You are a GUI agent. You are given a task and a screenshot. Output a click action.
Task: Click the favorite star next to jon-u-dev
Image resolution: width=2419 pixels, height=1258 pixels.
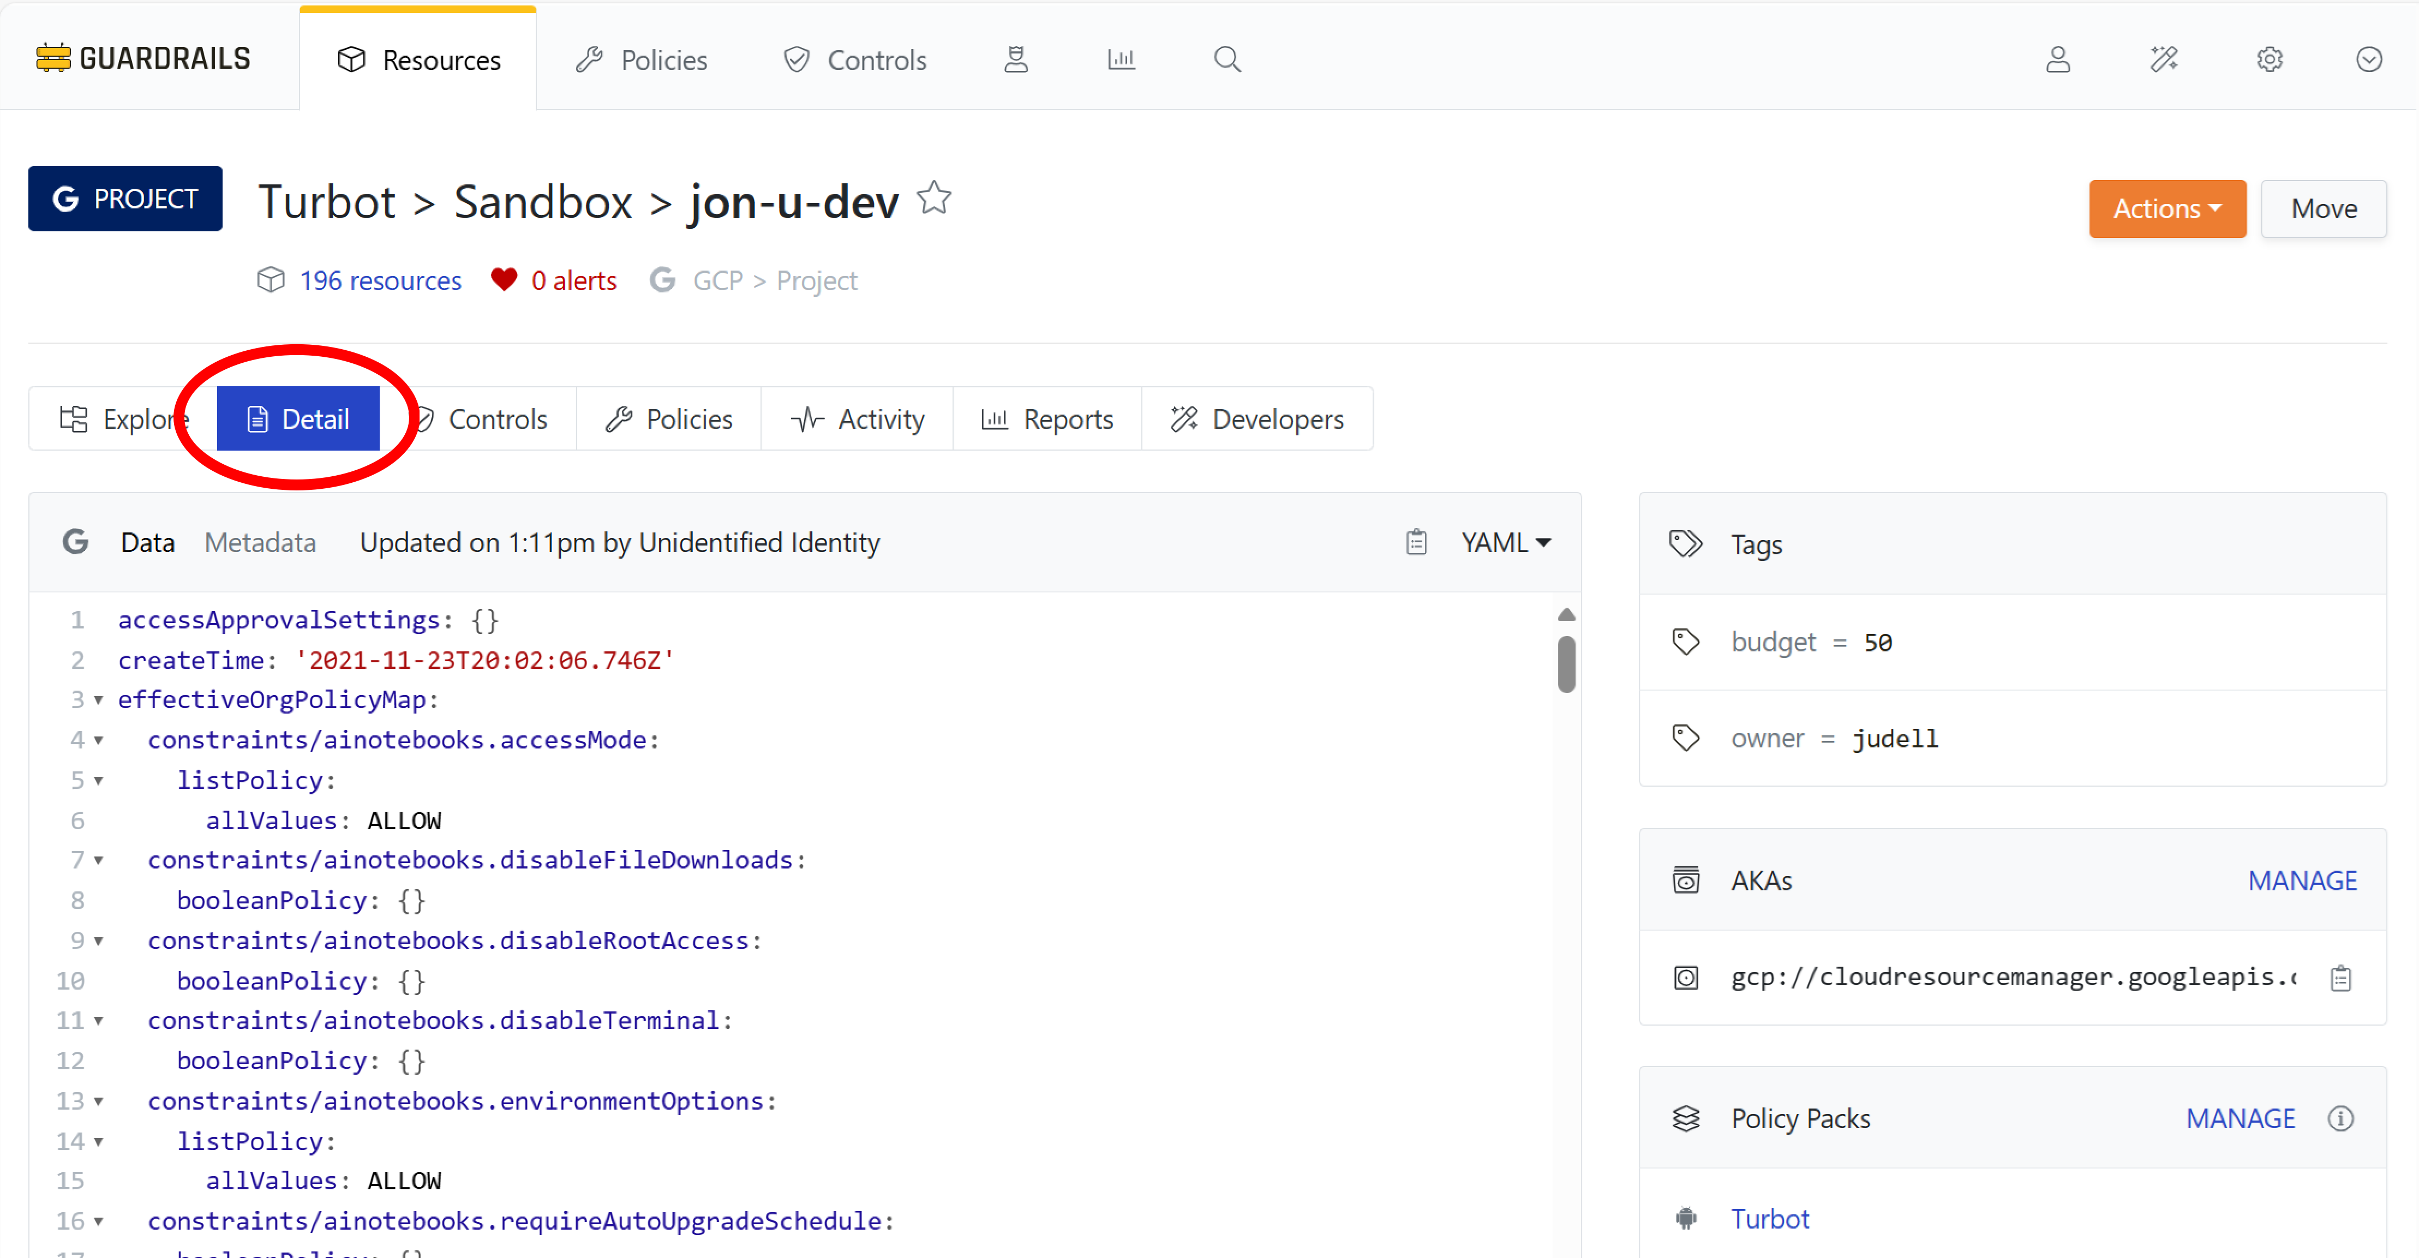pos(933,199)
